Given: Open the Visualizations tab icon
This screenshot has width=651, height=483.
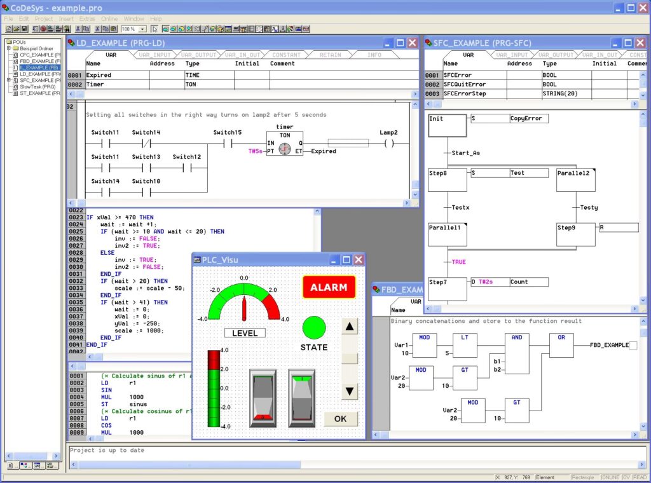Looking at the screenshot, I should pyautogui.click(x=36, y=465).
